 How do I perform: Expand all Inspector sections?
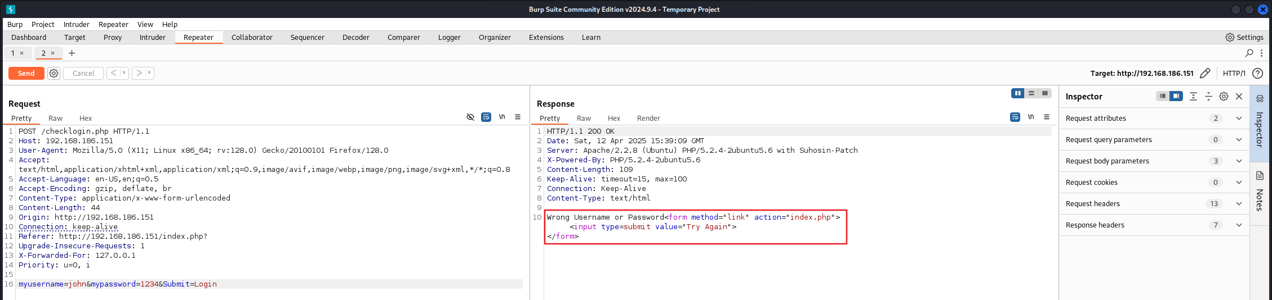point(1193,96)
